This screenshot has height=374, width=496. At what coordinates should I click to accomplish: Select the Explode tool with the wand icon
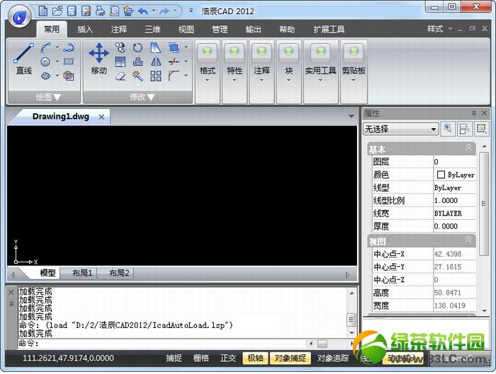point(137,76)
